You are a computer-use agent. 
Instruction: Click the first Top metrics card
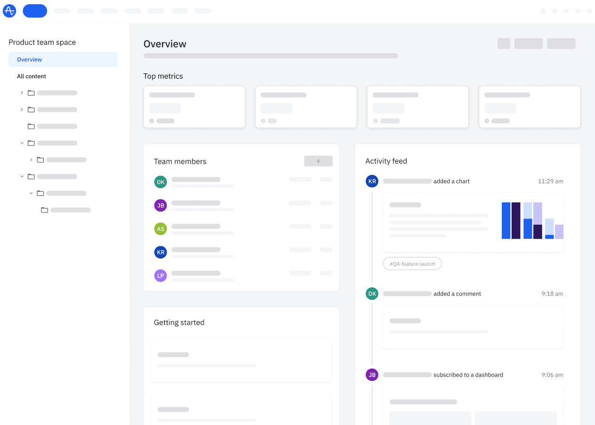pyautogui.click(x=194, y=107)
